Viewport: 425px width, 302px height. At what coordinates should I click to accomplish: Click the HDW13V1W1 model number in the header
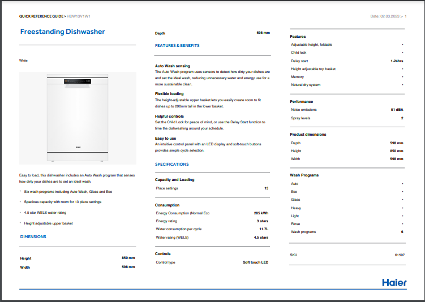(x=79, y=16)
